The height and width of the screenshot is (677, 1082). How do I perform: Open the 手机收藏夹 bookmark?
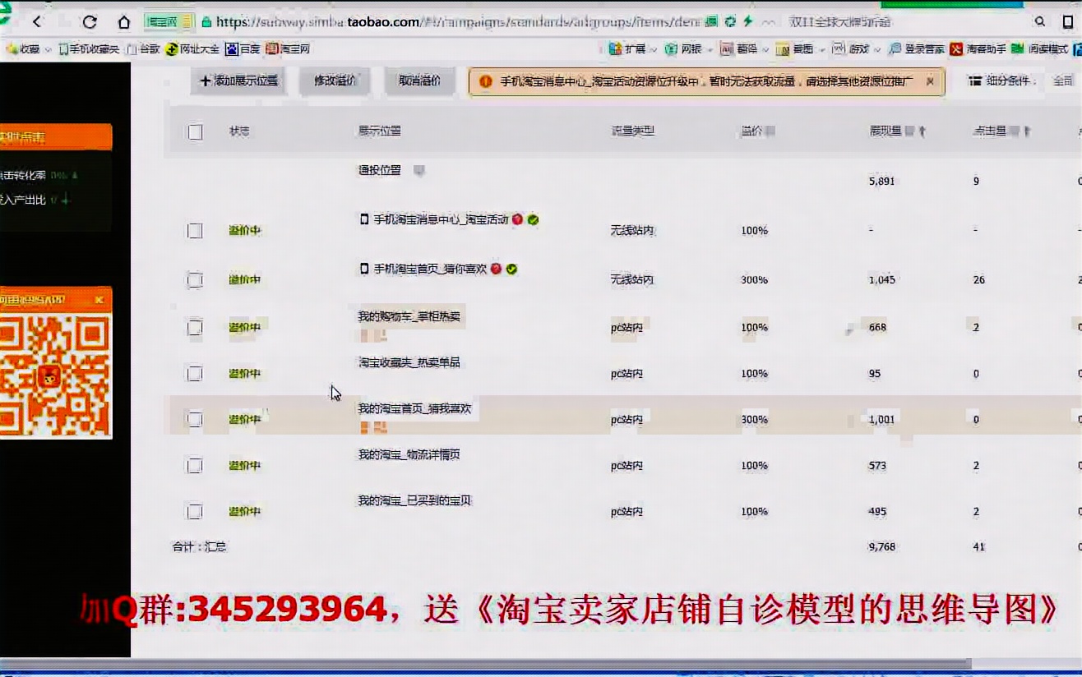89,49
